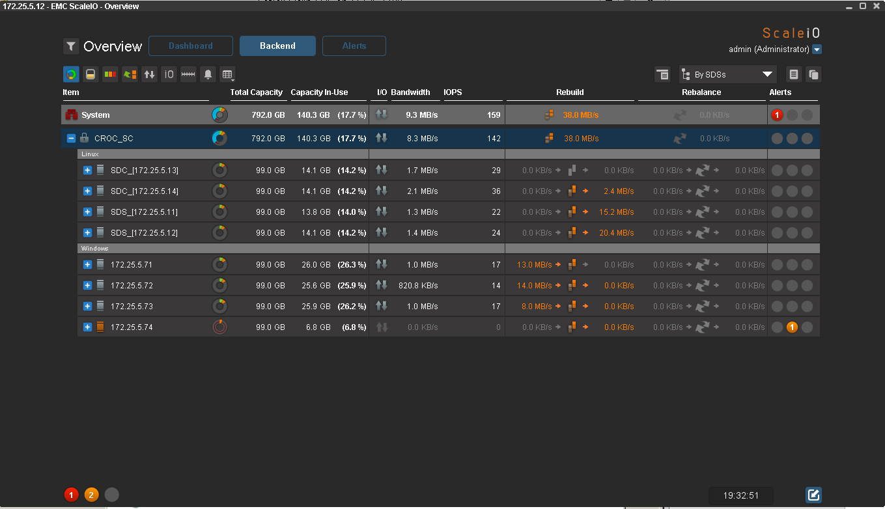Click the red System icon
The height and width of the screenshot is (509, 885).
point(72,115)
